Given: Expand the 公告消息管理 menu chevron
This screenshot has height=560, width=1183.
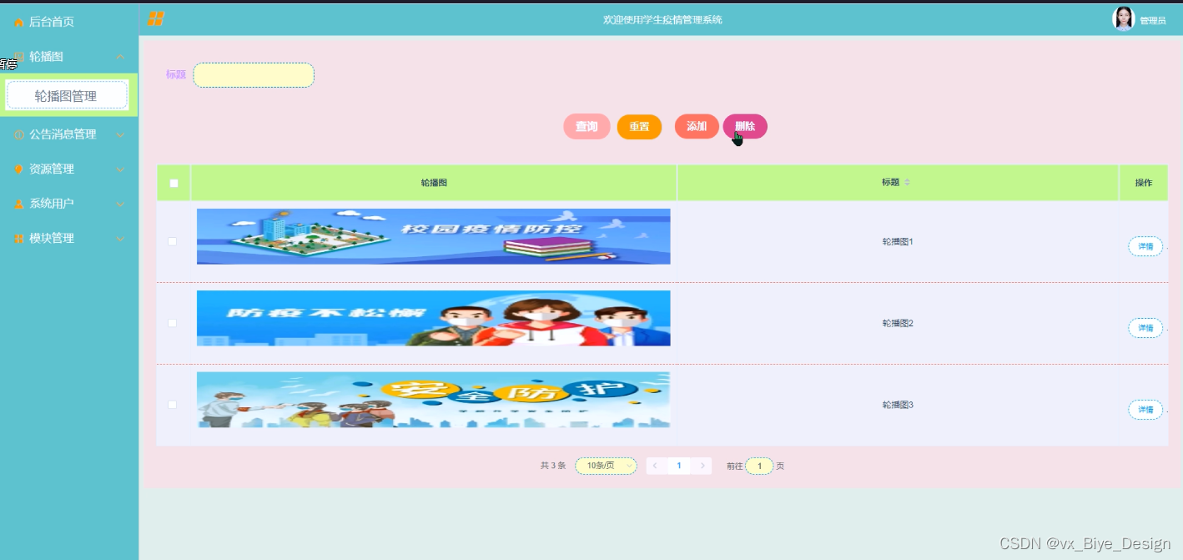Looking at the screenshot, I should 120,134.
